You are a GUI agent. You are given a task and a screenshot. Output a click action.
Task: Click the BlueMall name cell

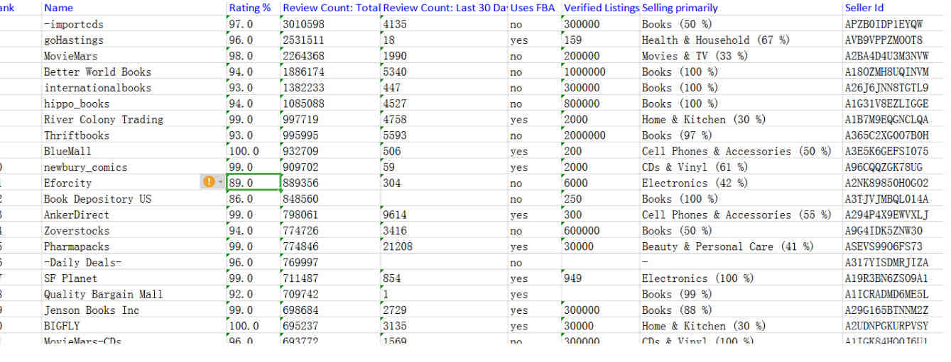(x=67, y=151)
